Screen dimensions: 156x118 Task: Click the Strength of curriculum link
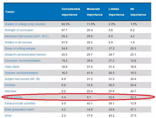coord(19,30)
